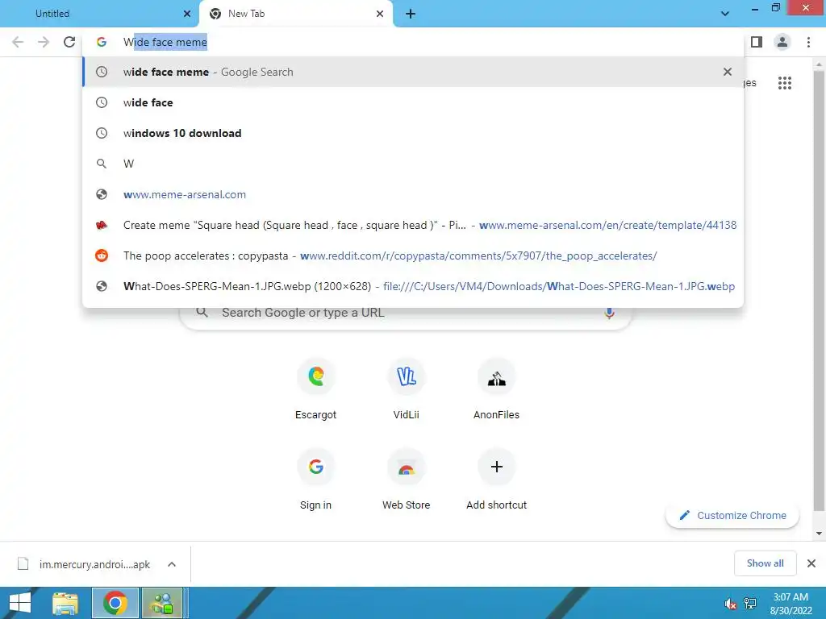Select the plain 'W' search suggestion
The height and width of the screenshot is (619, 826).
[x=413, y=164]
